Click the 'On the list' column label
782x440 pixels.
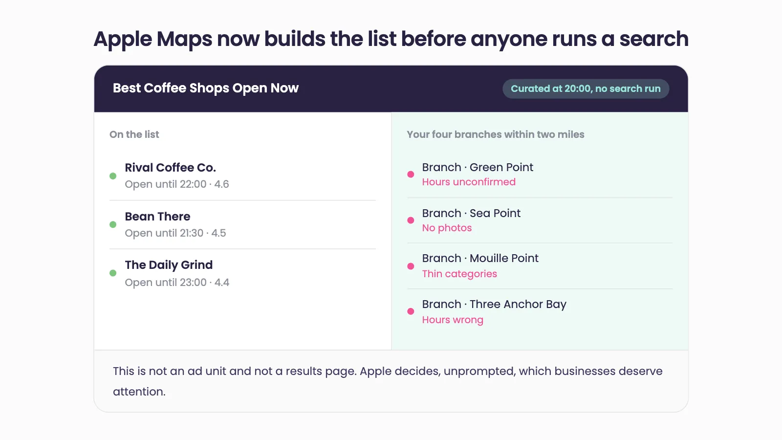click(134, 134)
